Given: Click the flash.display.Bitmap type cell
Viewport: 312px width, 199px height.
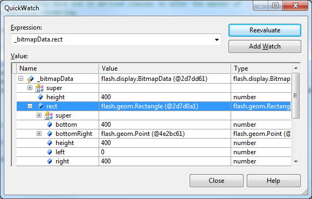Looking at the screenshot, I should (x=261, y=79).
